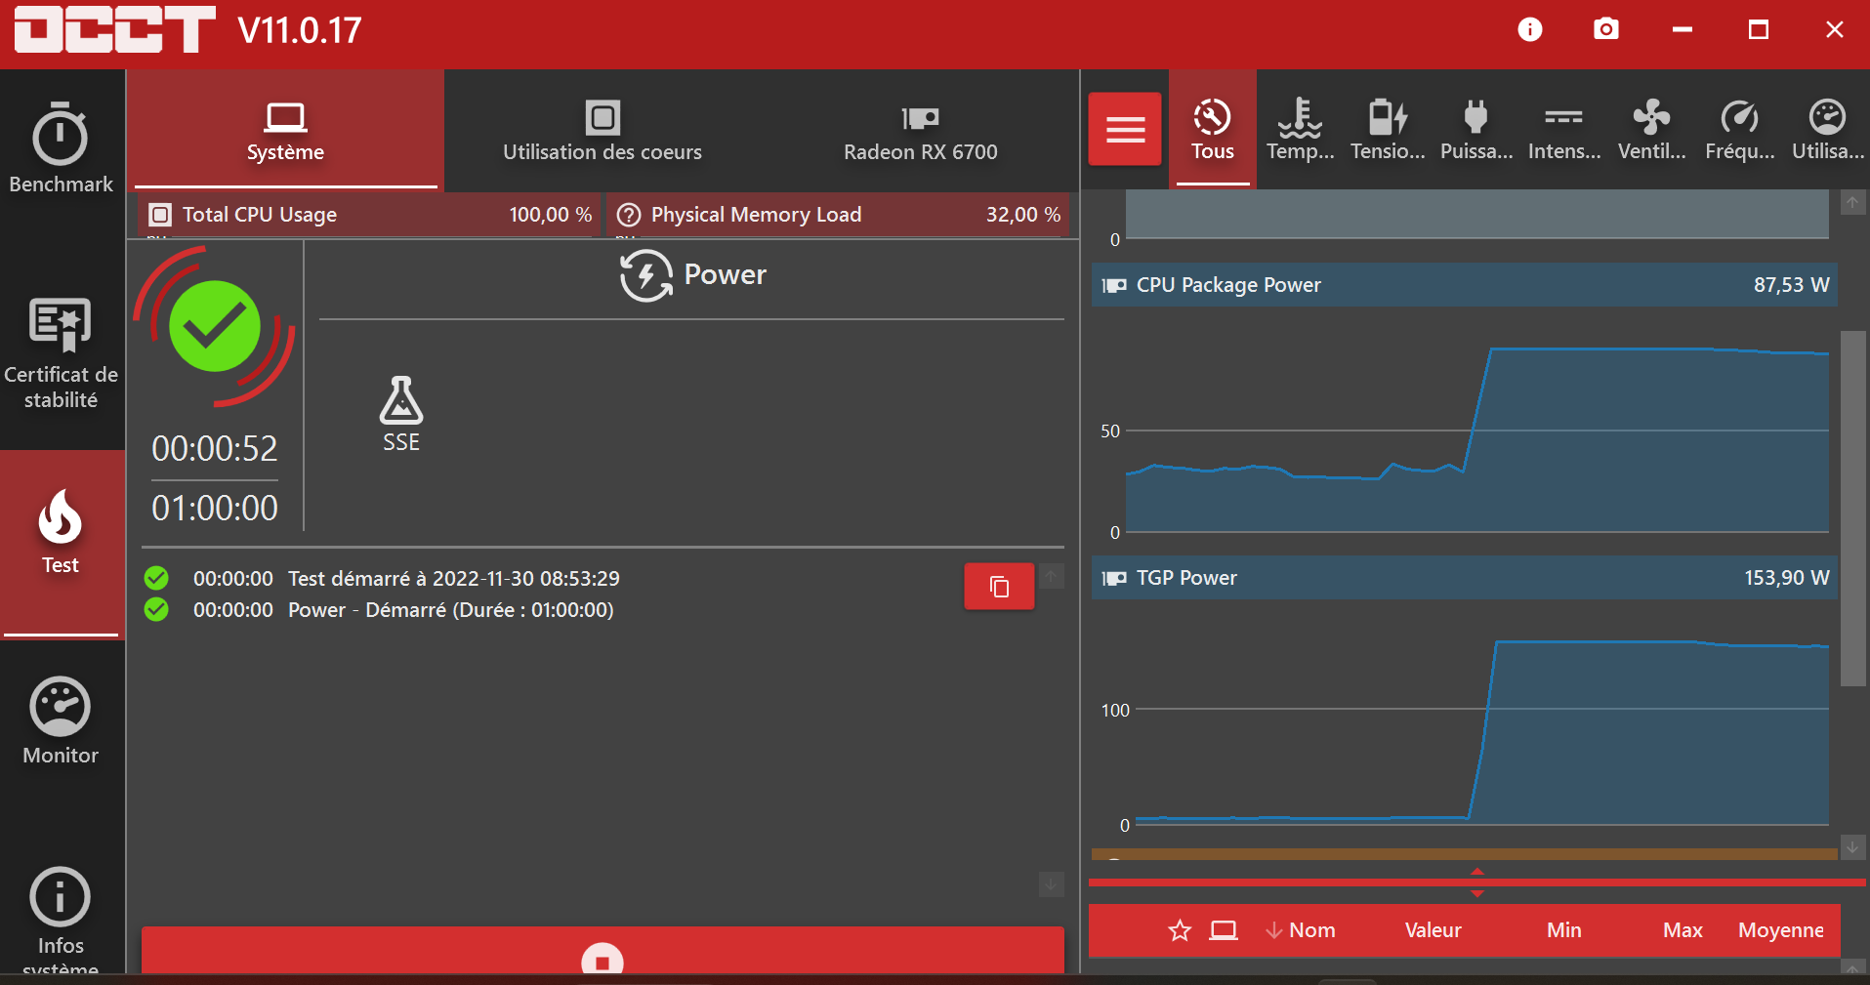
Task: Click the red panel splitter handle
Action: pyautogui.click(x=1477, y=882)
